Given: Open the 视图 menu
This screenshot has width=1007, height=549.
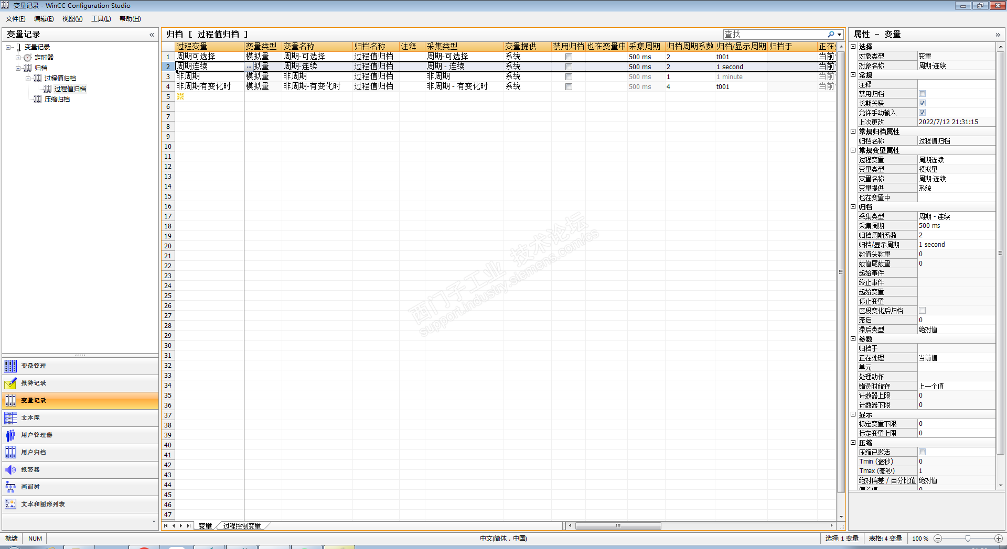Looking at the screenshot, I should (72, 19).
